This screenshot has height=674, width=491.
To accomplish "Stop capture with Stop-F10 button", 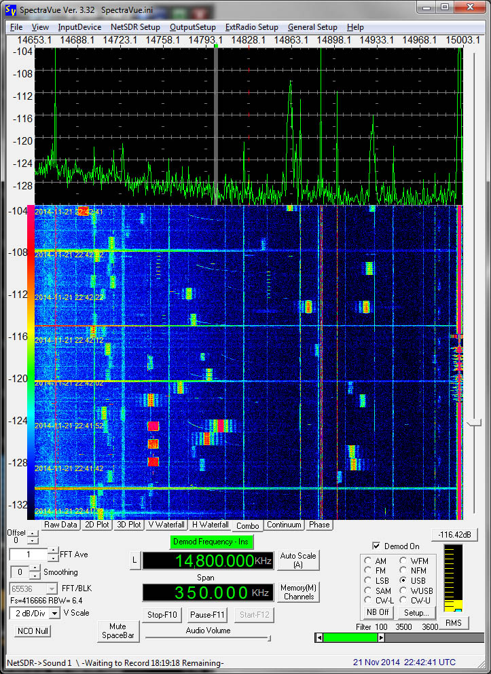I will tap(162, 615).
